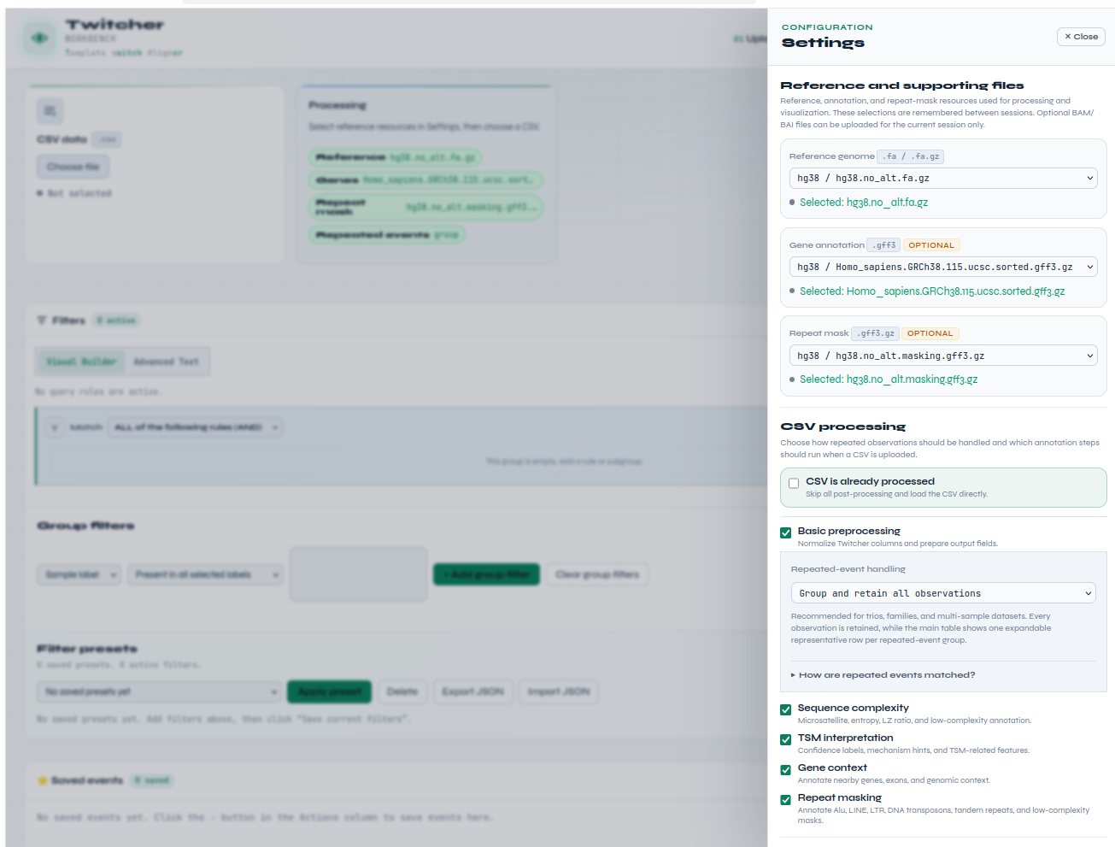Viewport: 1115px width, 847px height.
Task: Click the CSV data table icon
Action: tap(50, 110)
